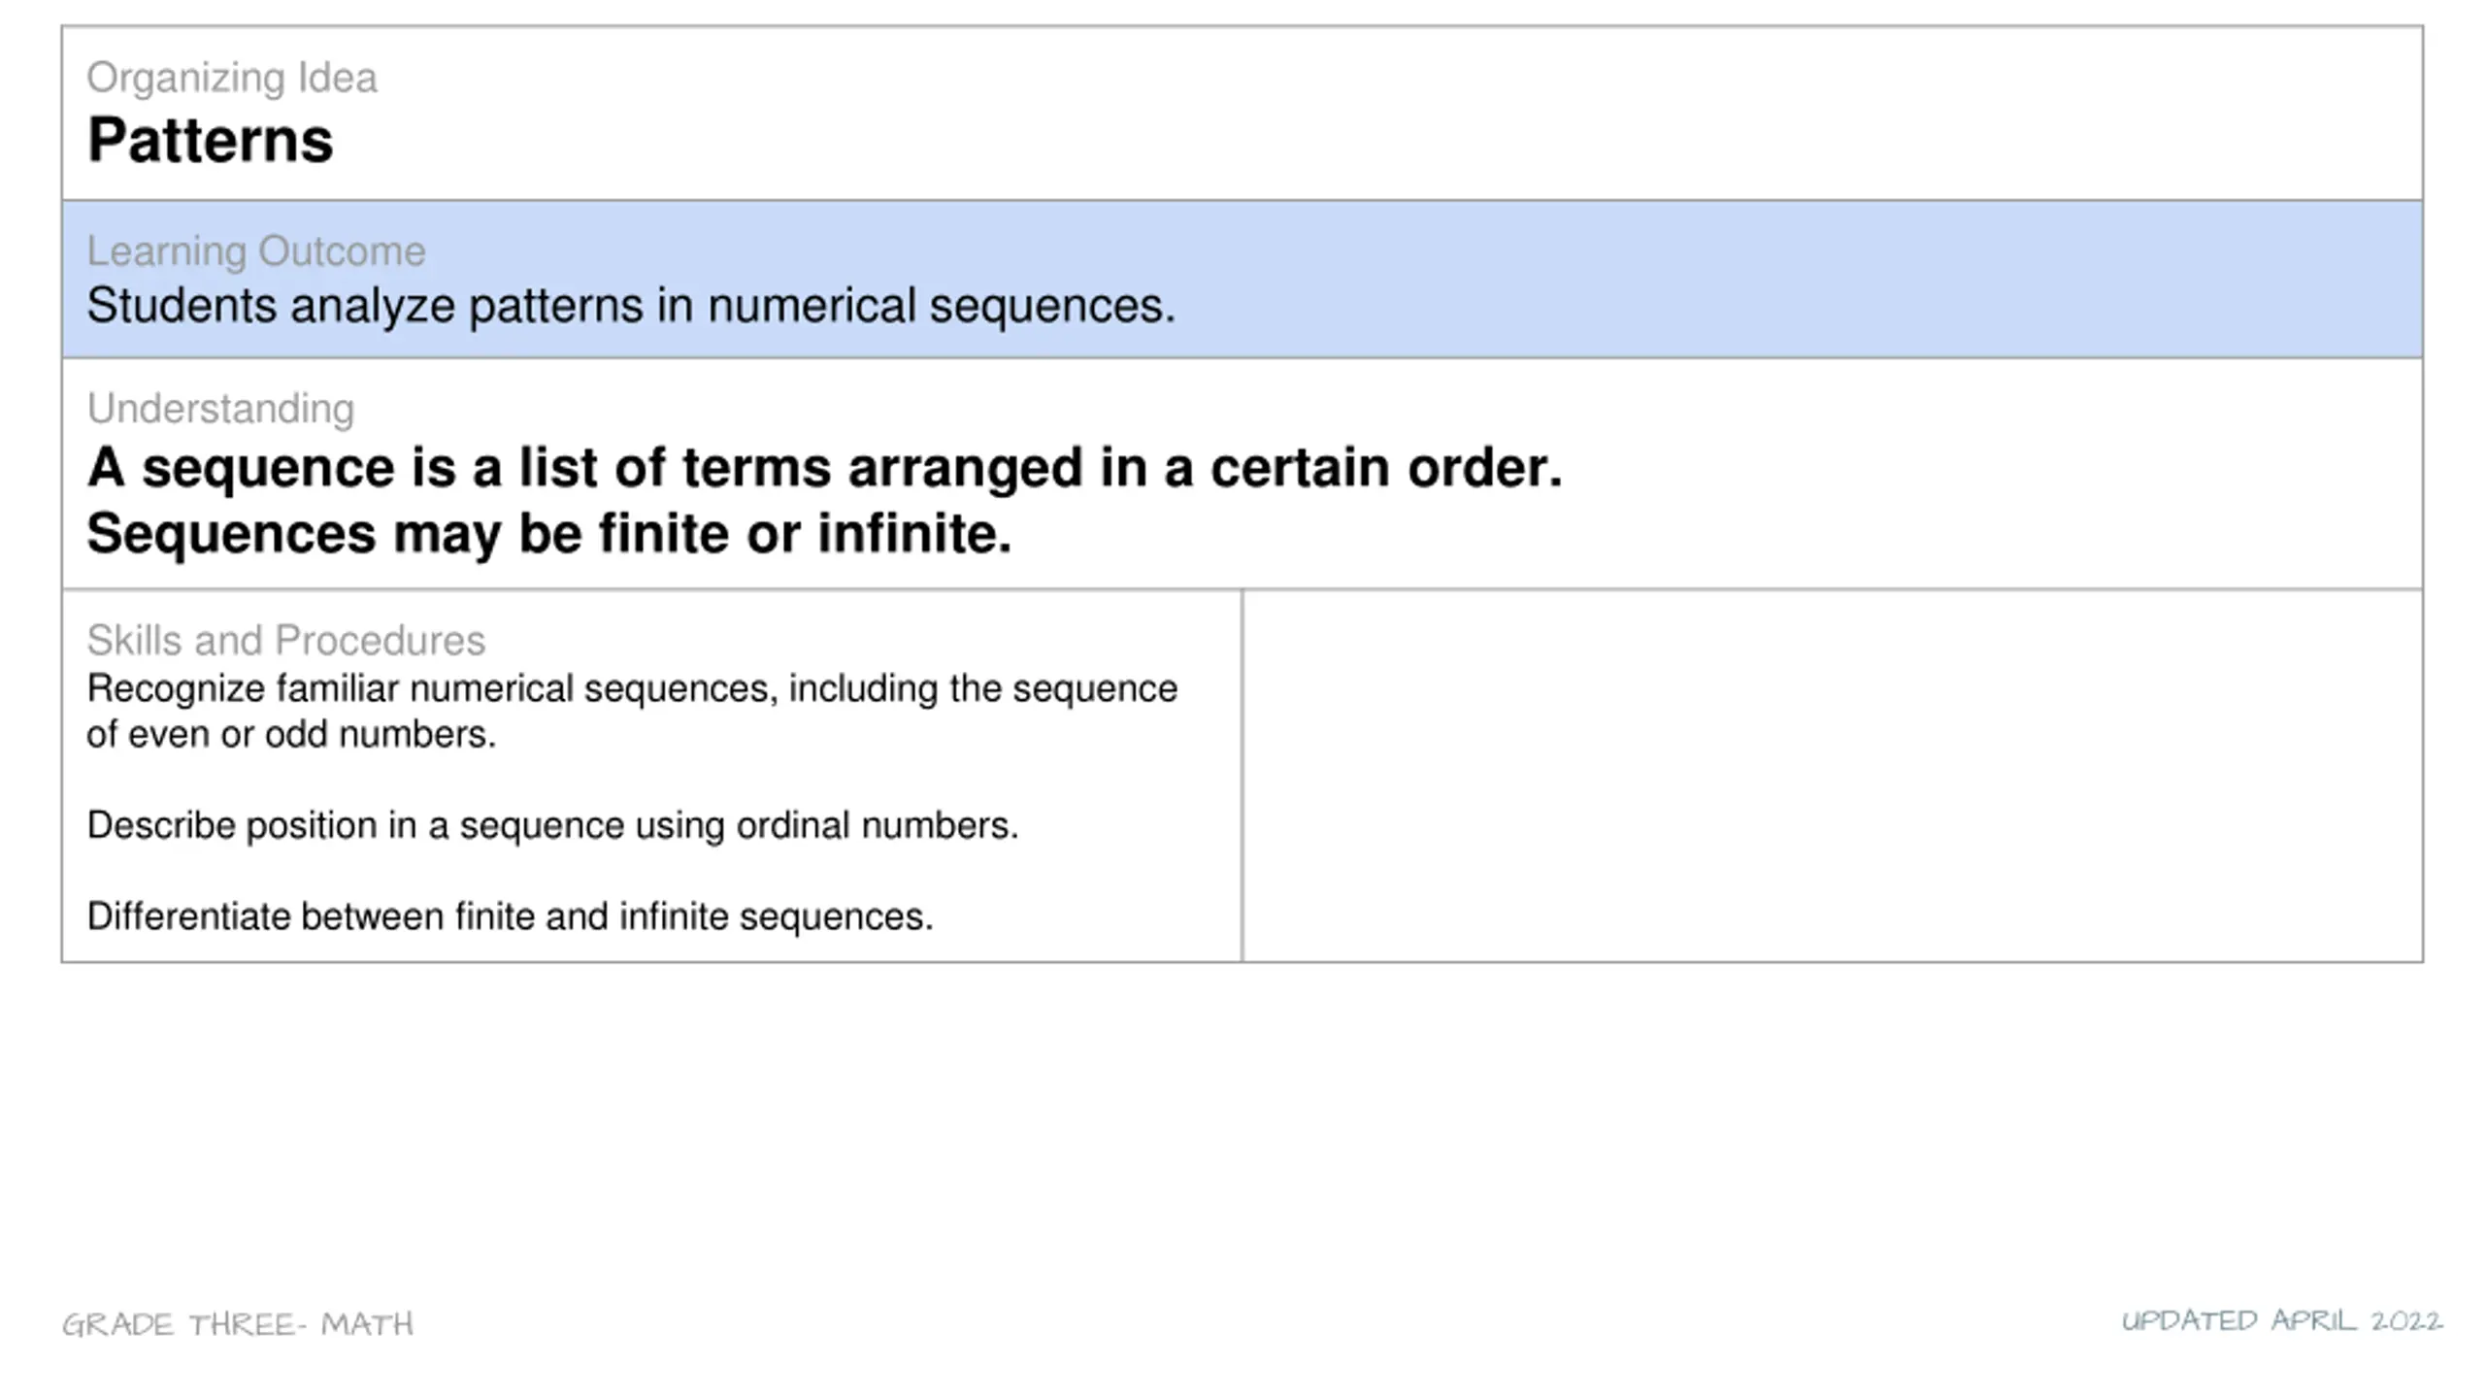The image size is (2485, 1398).
Task: Click the 'GRADE THREE- MATH' footer text
Action: point(238,1324)
